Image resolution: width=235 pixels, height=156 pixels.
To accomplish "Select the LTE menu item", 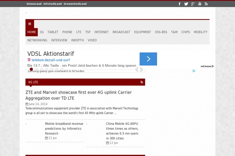I will click(x=79, y=32).
